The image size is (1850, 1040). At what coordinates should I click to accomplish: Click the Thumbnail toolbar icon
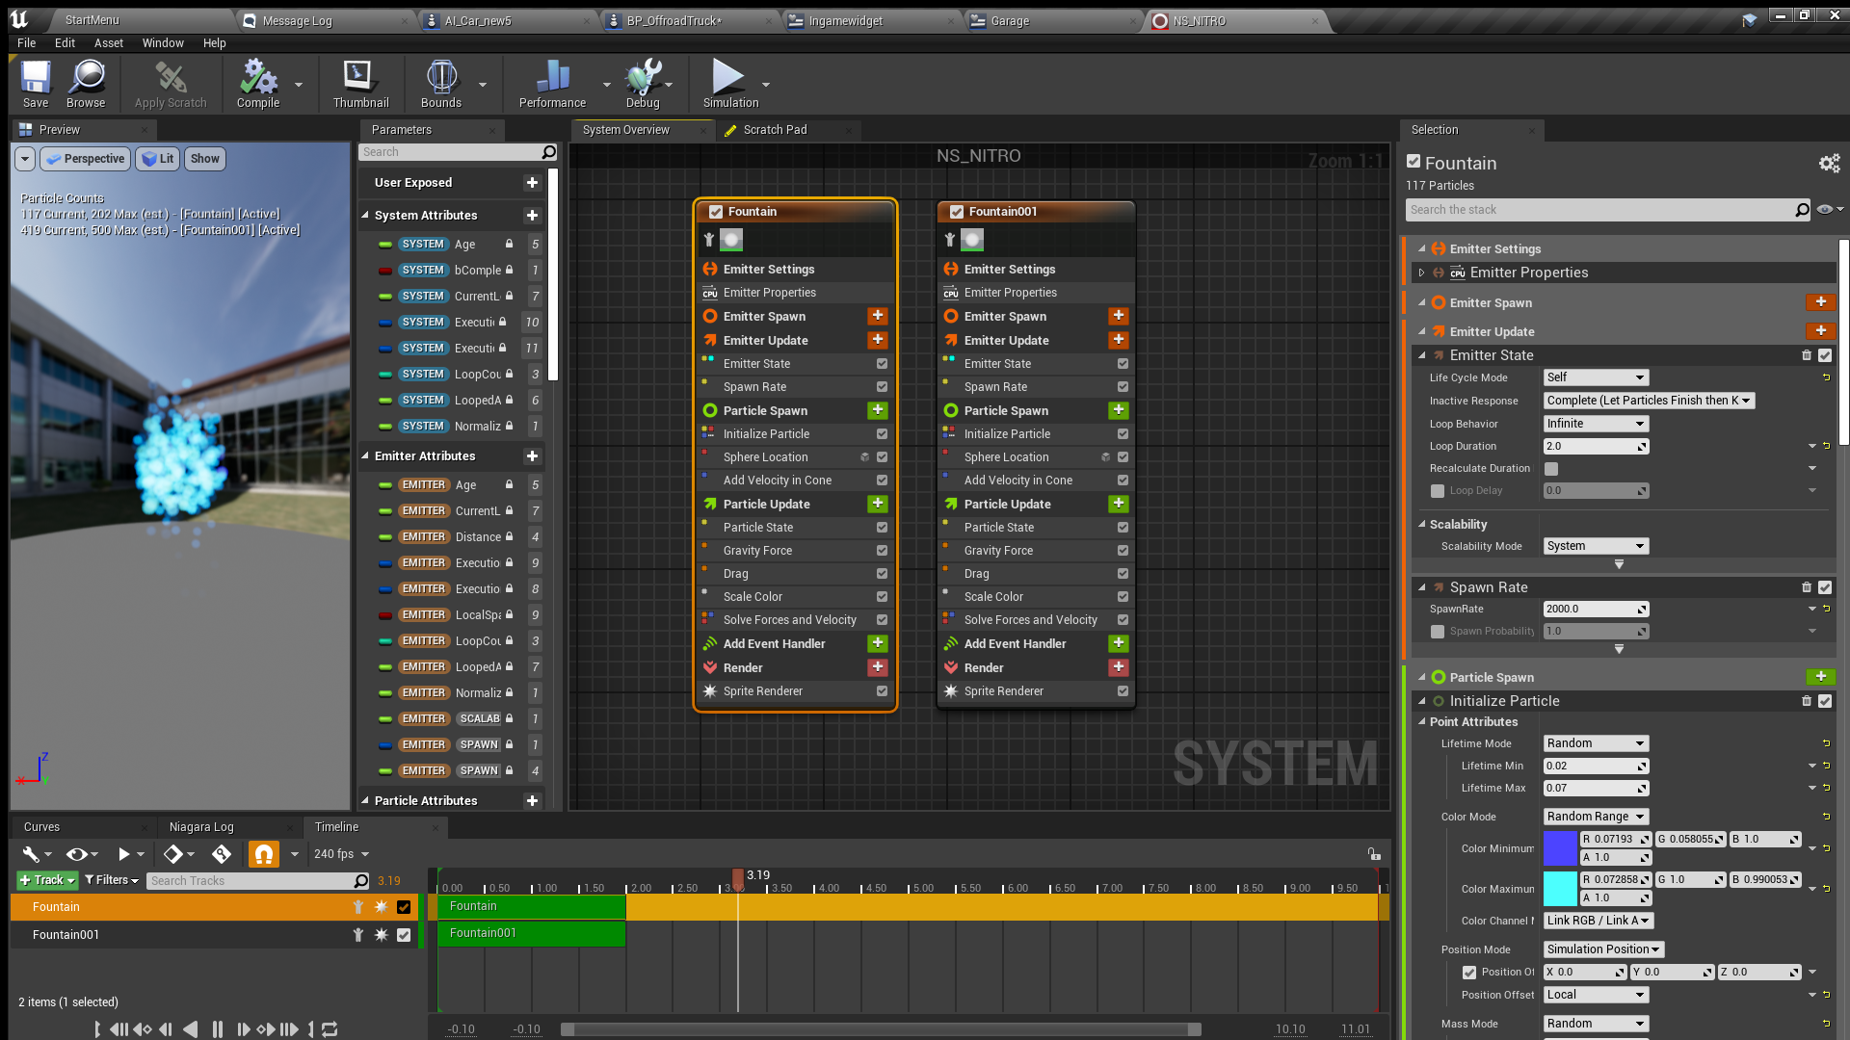pyautogui.click(x=360, y=84)
